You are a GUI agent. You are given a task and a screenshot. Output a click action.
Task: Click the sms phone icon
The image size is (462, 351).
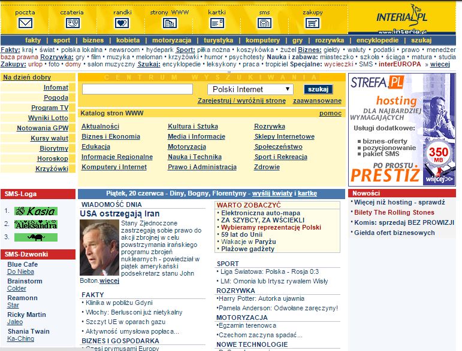pos(264,23)
